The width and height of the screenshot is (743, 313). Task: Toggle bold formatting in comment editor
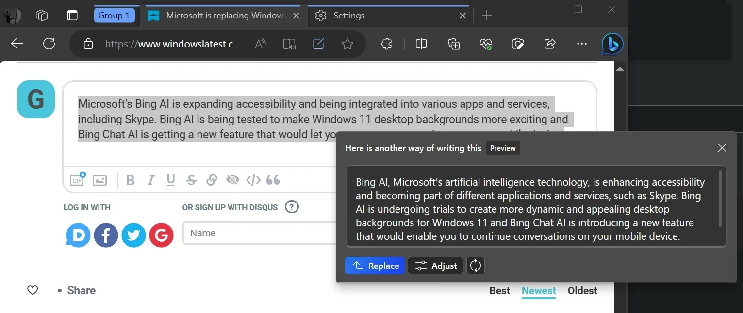tap(130, 180)
